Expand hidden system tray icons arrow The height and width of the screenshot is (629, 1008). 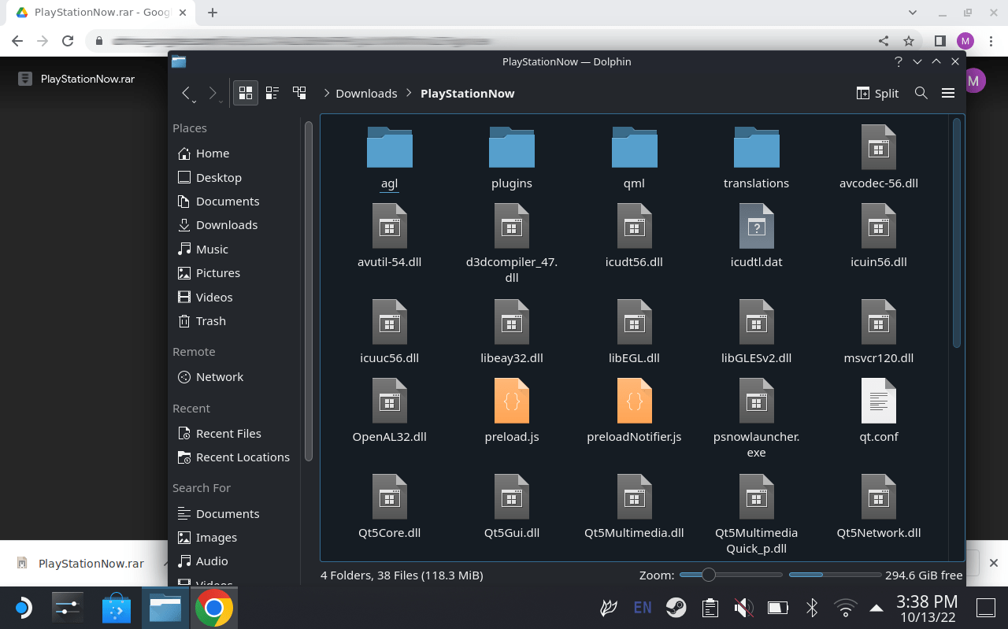tap(876, 608)
